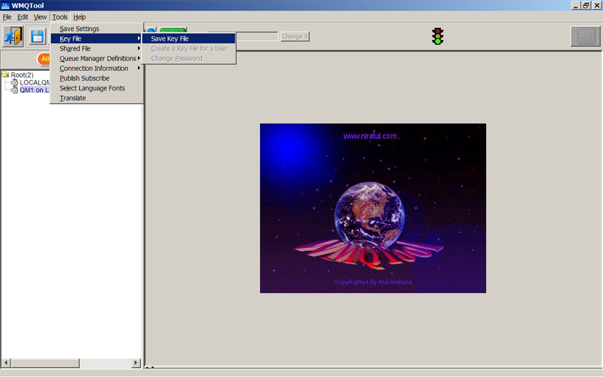The image size is (603, 377).
Task: Select Save Key File submenu item
Action: pyautogui.click(x=188, y=38)
